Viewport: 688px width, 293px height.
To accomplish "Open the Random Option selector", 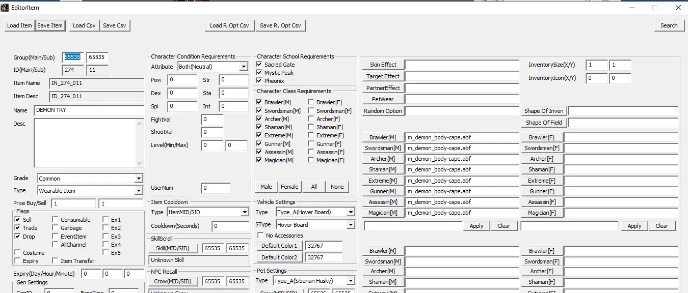I will click(383, 111).
